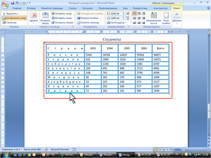211x158 pixels.
Task: Click zoom out minus button
Action: 184,150
